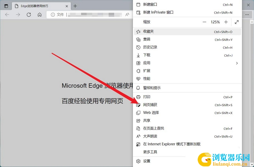Go forward with the forward arrow

click(18, 15)
